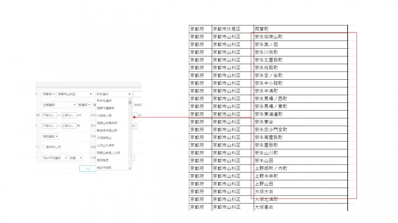Select 西野今屋敷町 from the town list
Image resolution: width=398 pixels, height=223 pixels.
coord(105,108)
